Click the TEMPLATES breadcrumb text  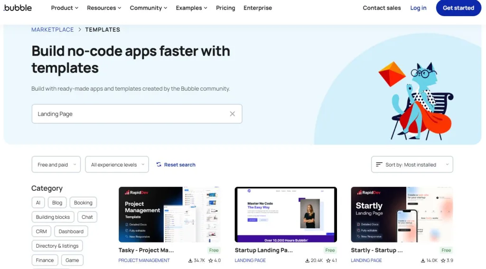pos(103,29)
